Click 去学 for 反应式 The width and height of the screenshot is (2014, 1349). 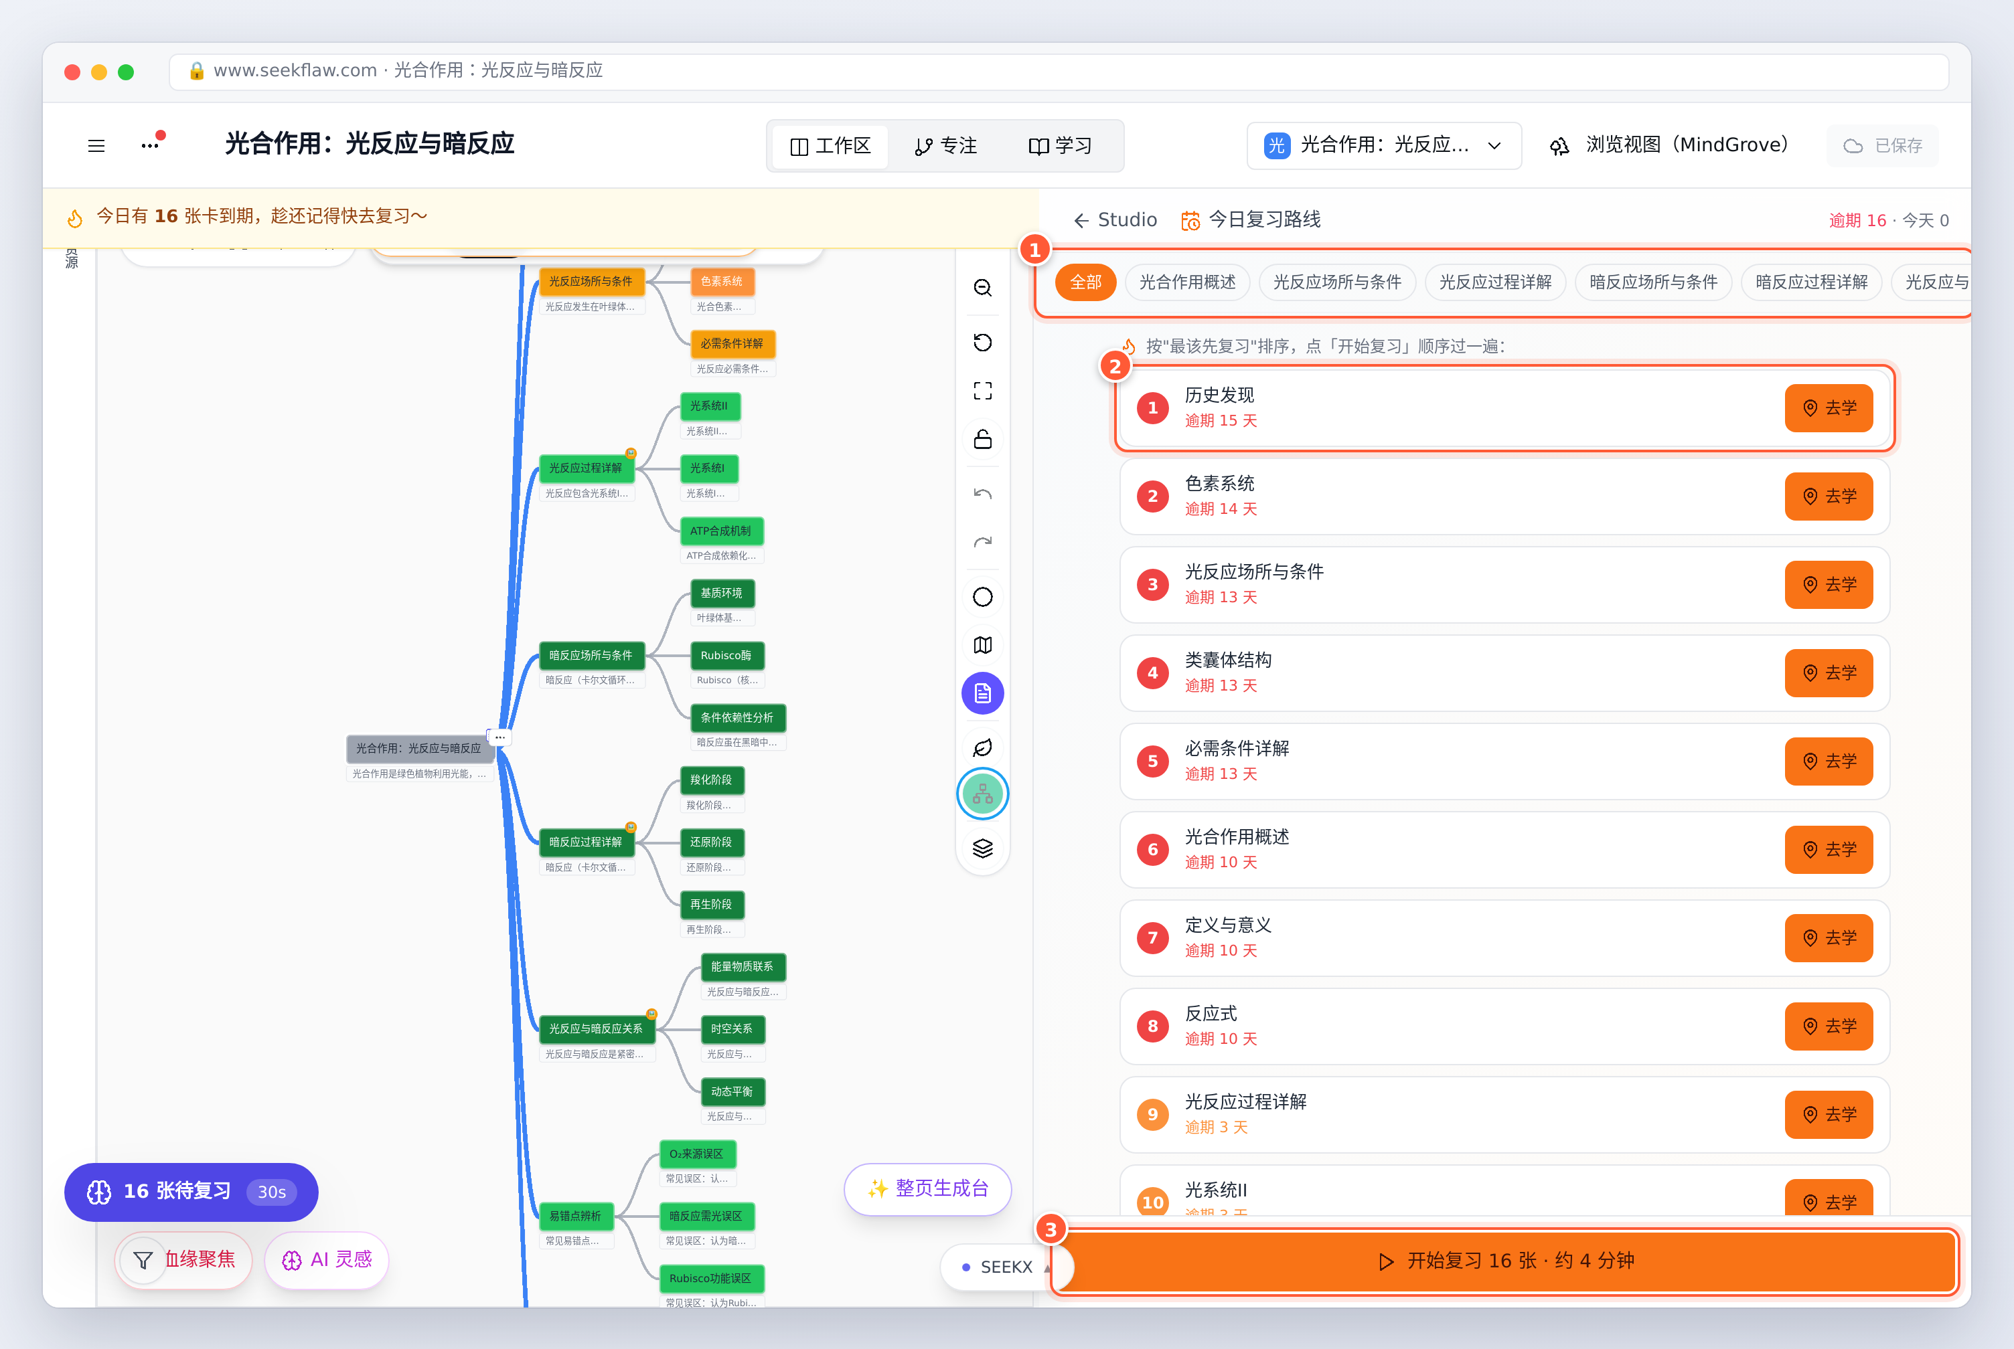pos(1828,1026)
